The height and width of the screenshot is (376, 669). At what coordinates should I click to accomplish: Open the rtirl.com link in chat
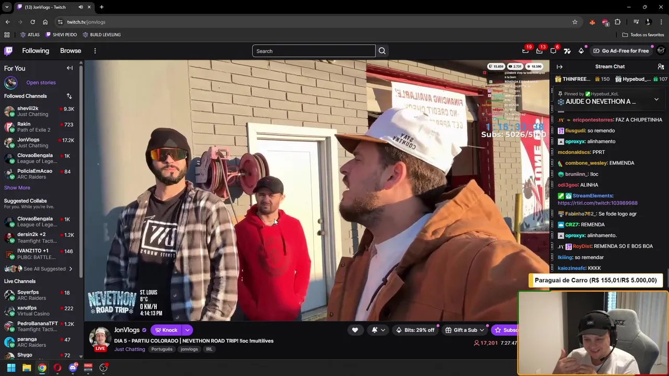[597, 203]
